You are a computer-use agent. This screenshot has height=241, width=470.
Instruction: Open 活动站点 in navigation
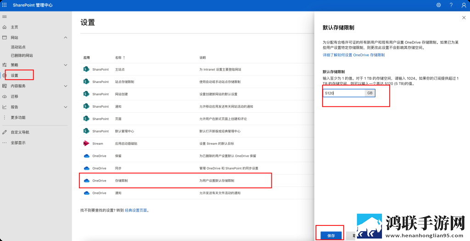pos(18,47)
